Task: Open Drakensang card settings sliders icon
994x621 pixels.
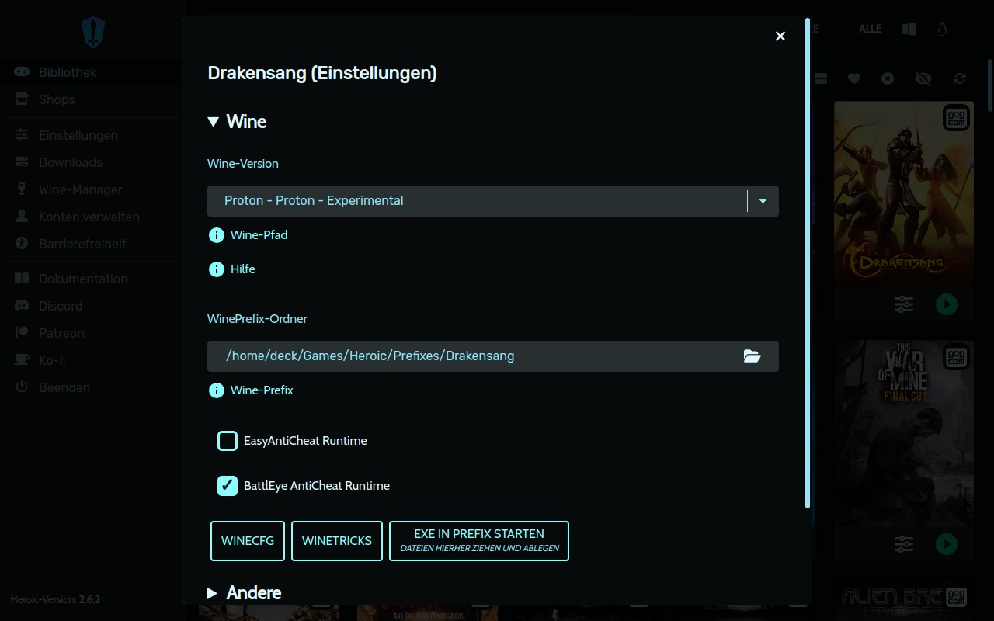Action: (904, 304)
